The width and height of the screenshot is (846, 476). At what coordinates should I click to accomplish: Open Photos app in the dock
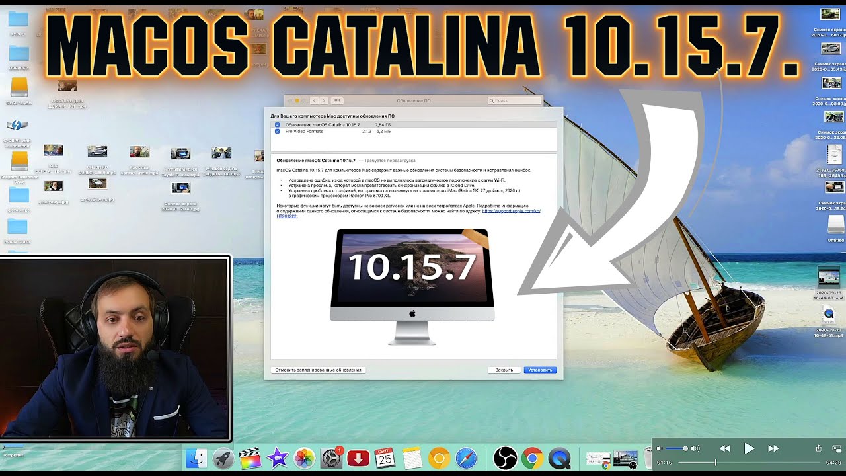(304, 458)
